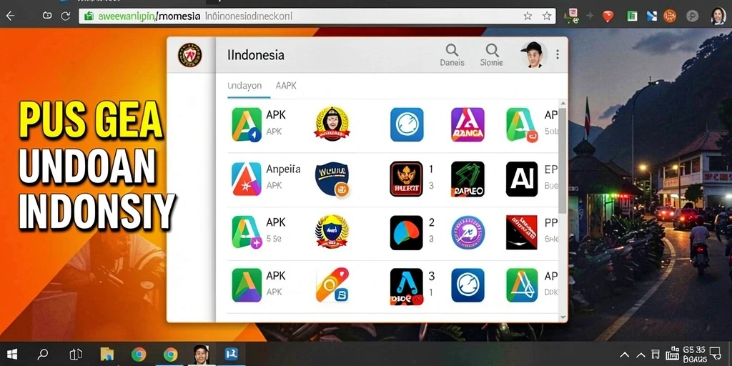Open the black AI app icon
Viewport: 732px width, 366px height.
522,179
